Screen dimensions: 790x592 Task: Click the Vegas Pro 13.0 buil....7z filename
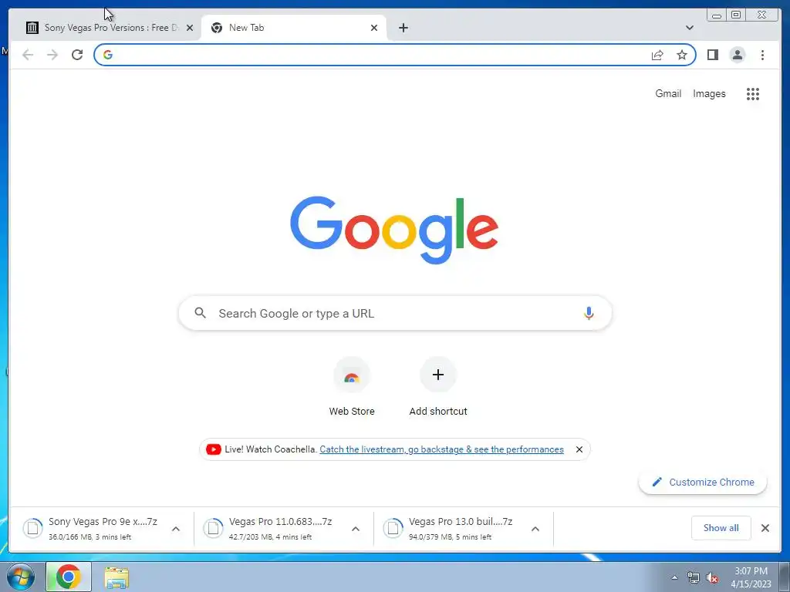(x=461, y=522)
